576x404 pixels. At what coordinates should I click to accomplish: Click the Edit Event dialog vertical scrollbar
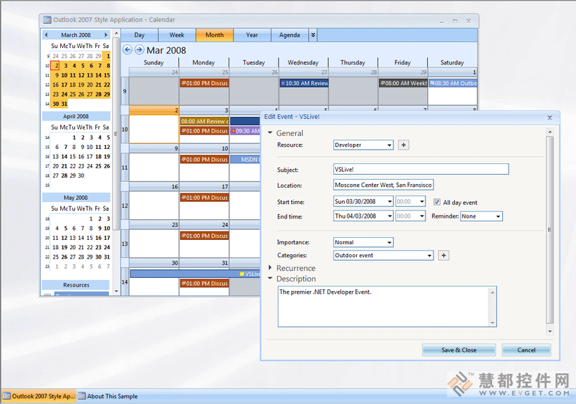(x=549, y=230)
